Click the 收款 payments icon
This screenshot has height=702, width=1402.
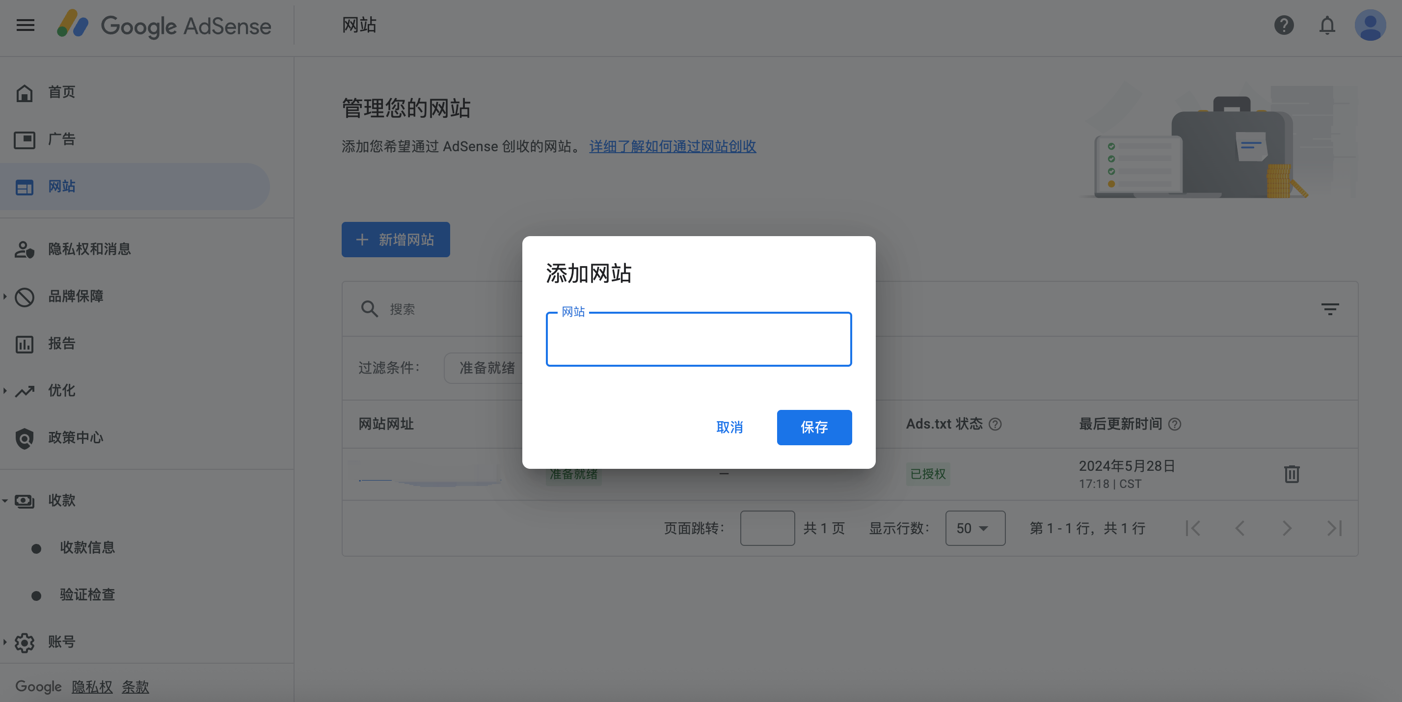[25, 501]
